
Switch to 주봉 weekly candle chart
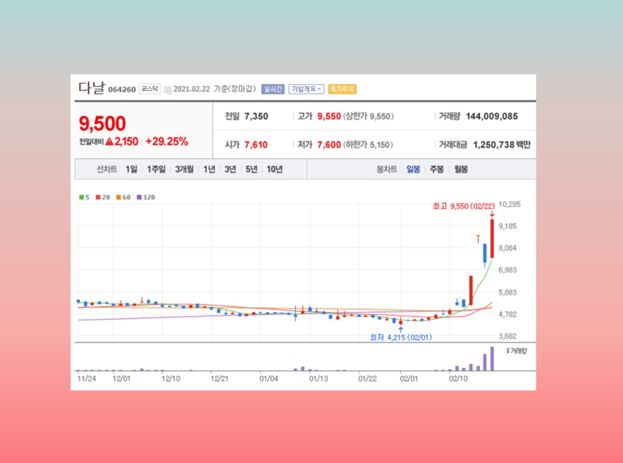click(x=437, y=169)
